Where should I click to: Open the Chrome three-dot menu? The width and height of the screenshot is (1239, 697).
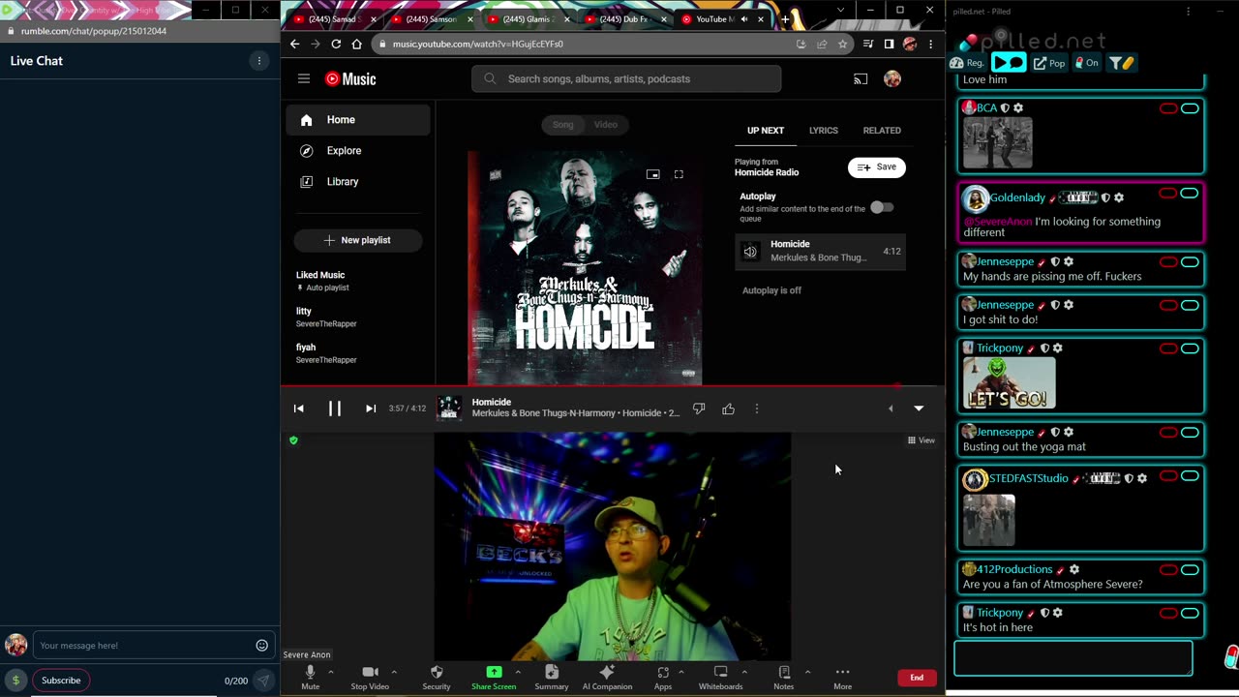[x=931, y=44]
